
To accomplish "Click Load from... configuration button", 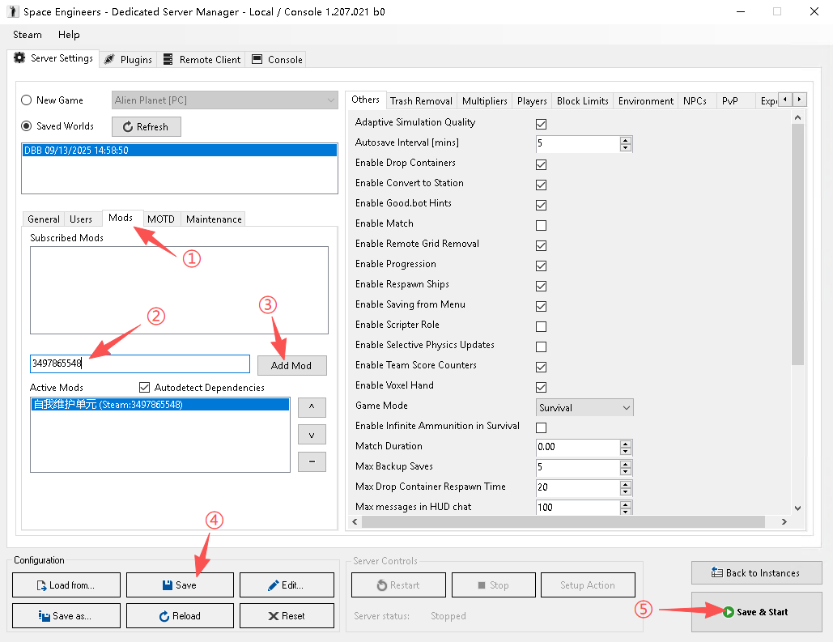I will pyautogui.click(x=66, y=585).
